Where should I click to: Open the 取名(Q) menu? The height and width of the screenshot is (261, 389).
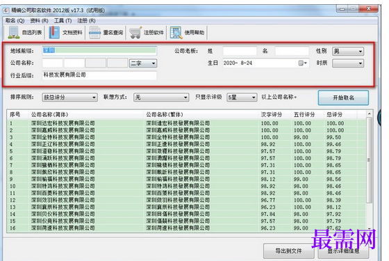coord(15,21)
